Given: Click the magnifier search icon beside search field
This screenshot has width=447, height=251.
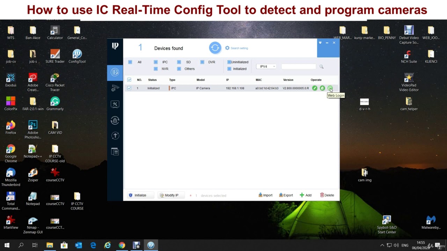Looking at the screenshot, I should [x=321, y=67].
